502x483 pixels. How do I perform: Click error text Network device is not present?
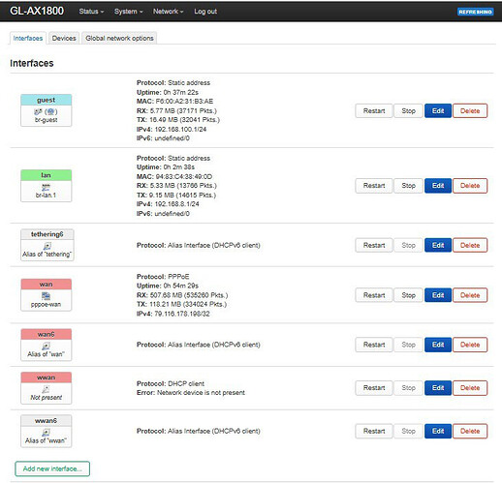tap(201, 393)
